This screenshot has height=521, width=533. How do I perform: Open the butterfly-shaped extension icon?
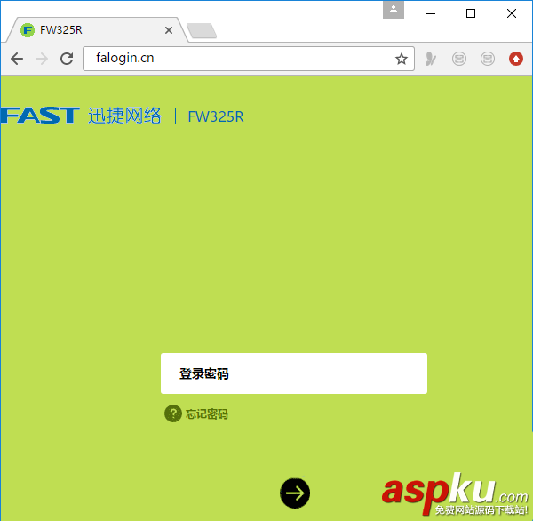pyautogui.click(x=430, y=59)
